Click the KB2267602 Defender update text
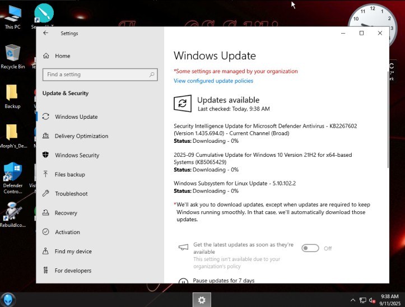The width and height of the screenshot is (405, 307). [266, 130]
